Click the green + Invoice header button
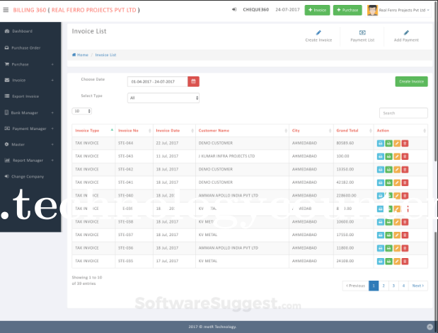The image size is (438, 333). pos(317,10)
